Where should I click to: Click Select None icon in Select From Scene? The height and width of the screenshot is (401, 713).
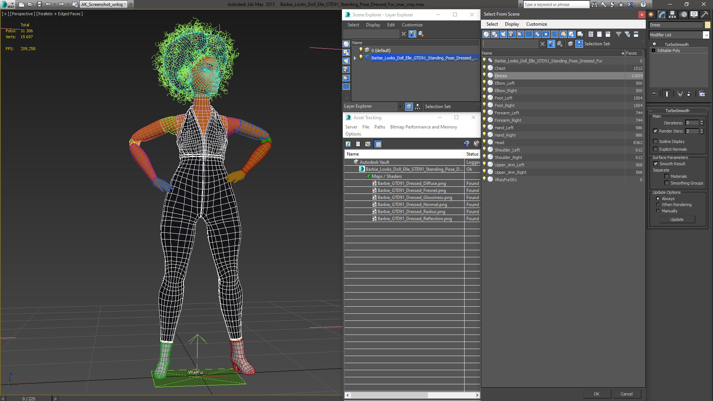click(599, 34)
